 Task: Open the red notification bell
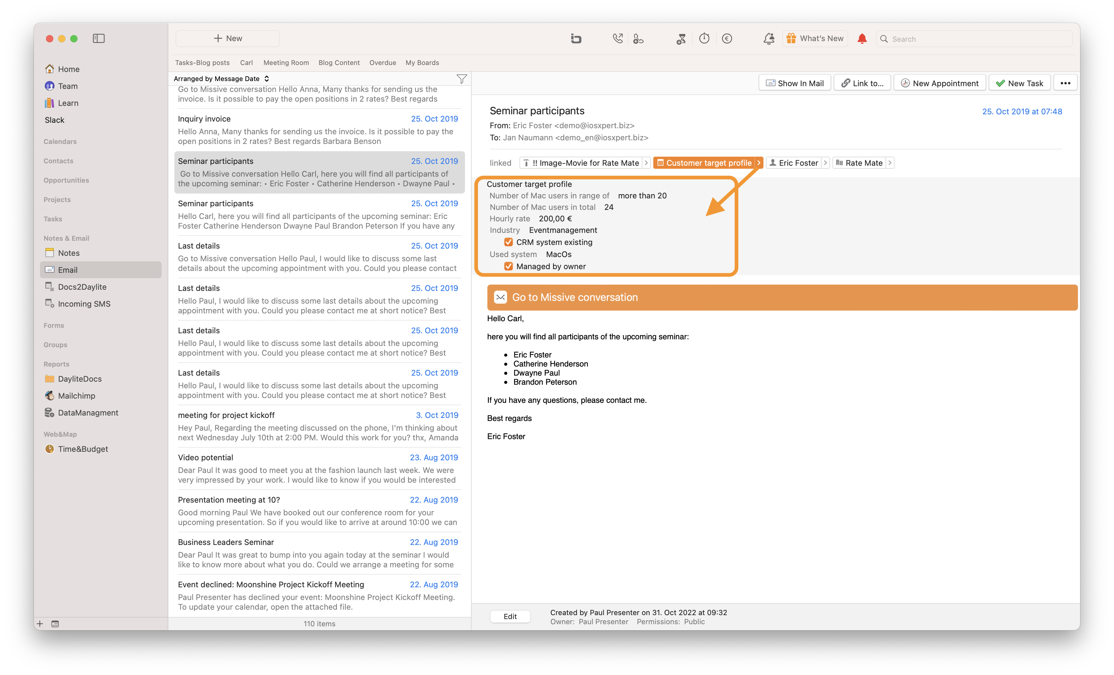click(862, 38)
